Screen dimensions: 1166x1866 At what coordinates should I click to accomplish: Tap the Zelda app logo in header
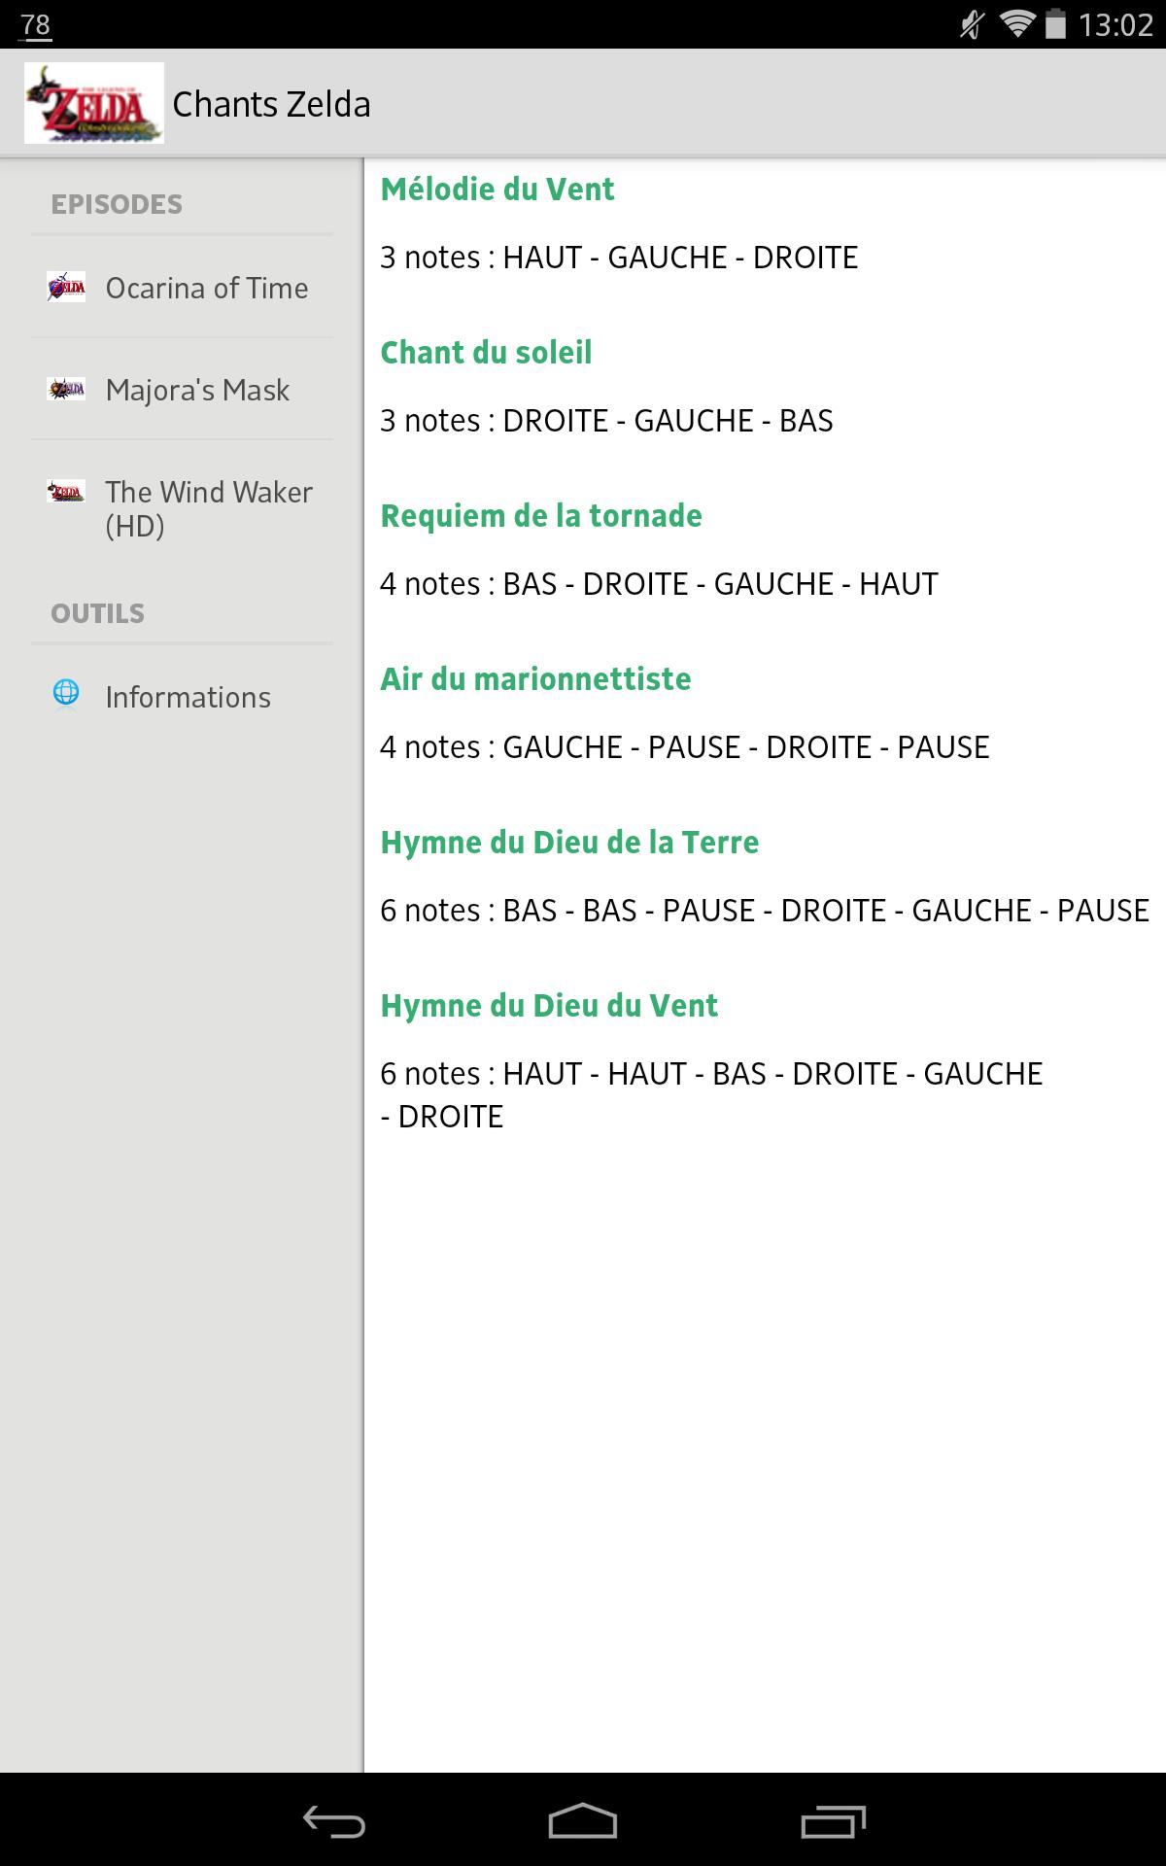point(93,103)
